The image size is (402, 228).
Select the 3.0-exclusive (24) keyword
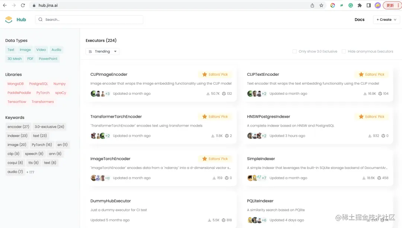(x=50, y=127)
